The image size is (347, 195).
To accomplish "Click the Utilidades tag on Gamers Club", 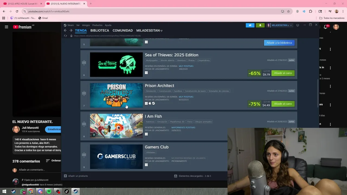I will coord(151,152).
